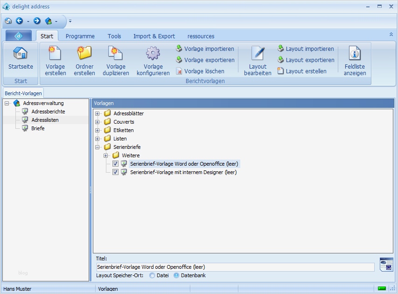Screen dimensions: 398x294
Task: Expand the Adressblätter folder node
Action: [x=98, y=113]
